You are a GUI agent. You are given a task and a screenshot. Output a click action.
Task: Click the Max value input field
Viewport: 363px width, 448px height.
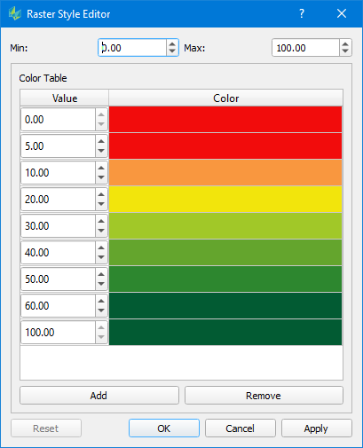tap(305, 48)
